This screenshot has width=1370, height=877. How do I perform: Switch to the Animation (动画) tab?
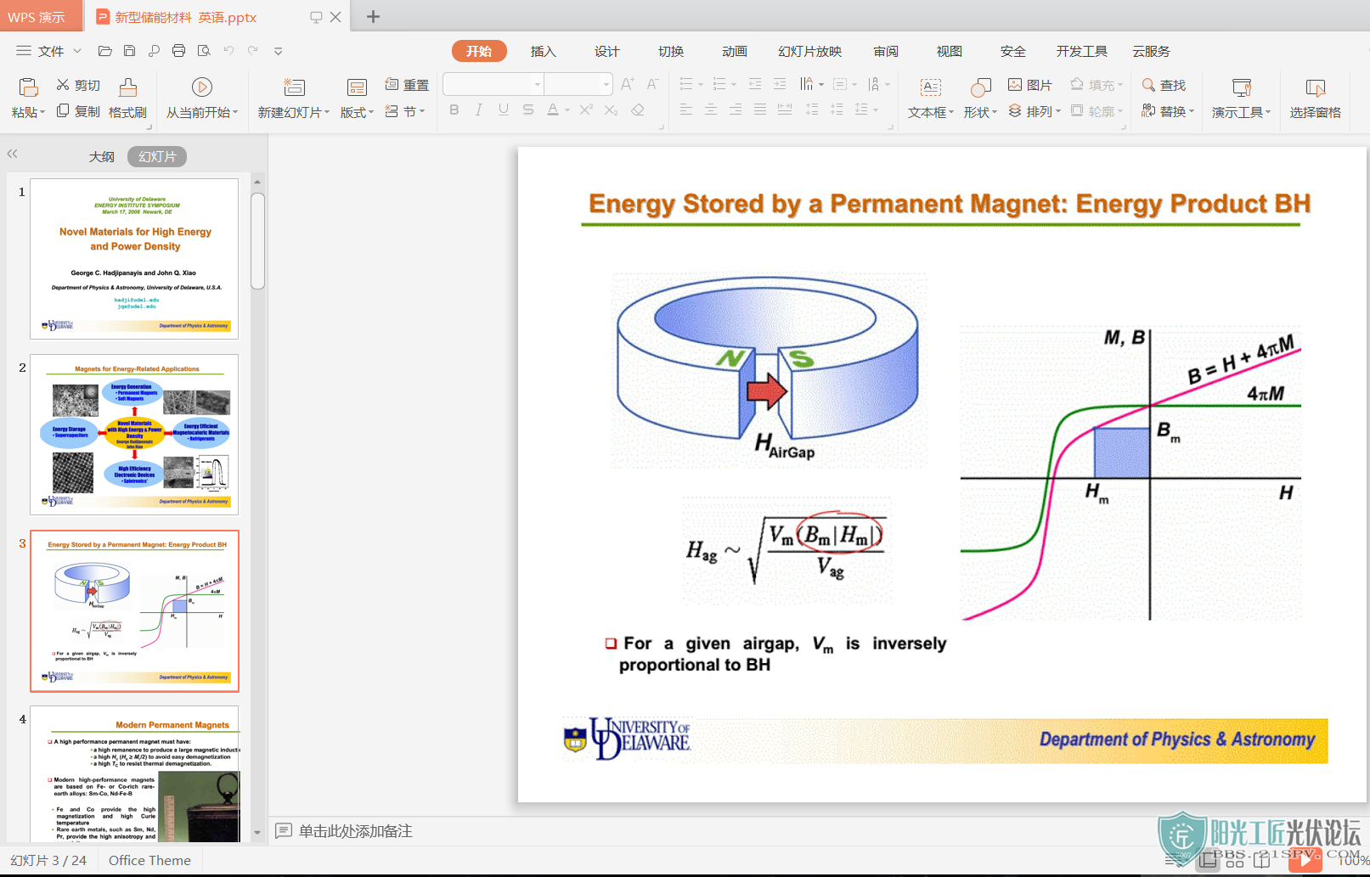pyautogui.click(x=735, y=51)
